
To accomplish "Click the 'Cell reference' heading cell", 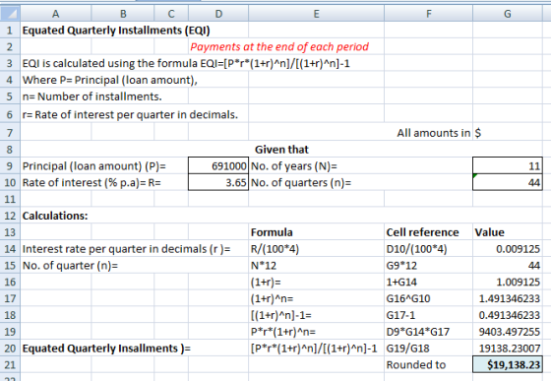I will coord(422,232).
